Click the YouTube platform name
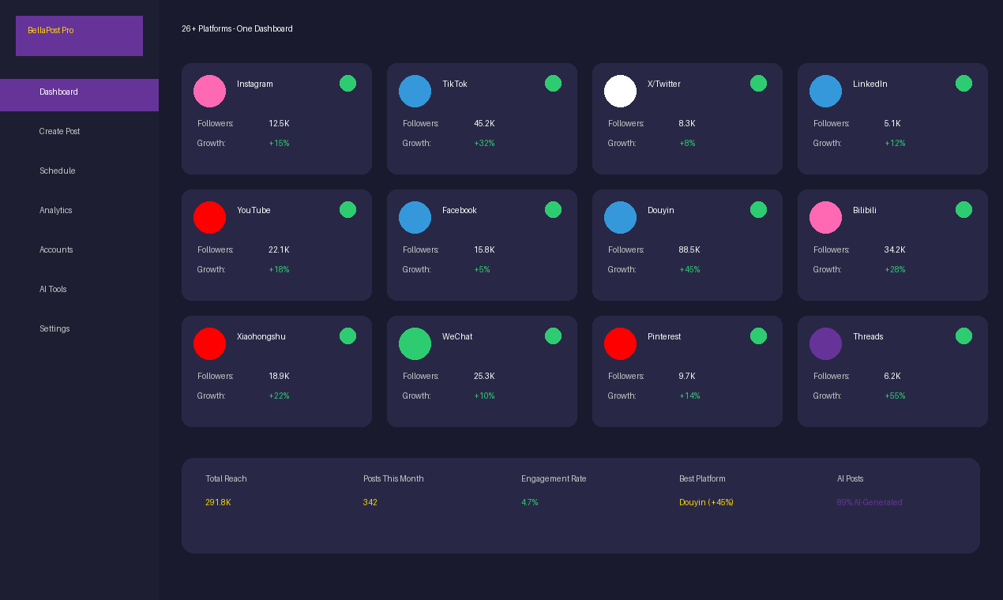1003x600 pixels. 254,210
